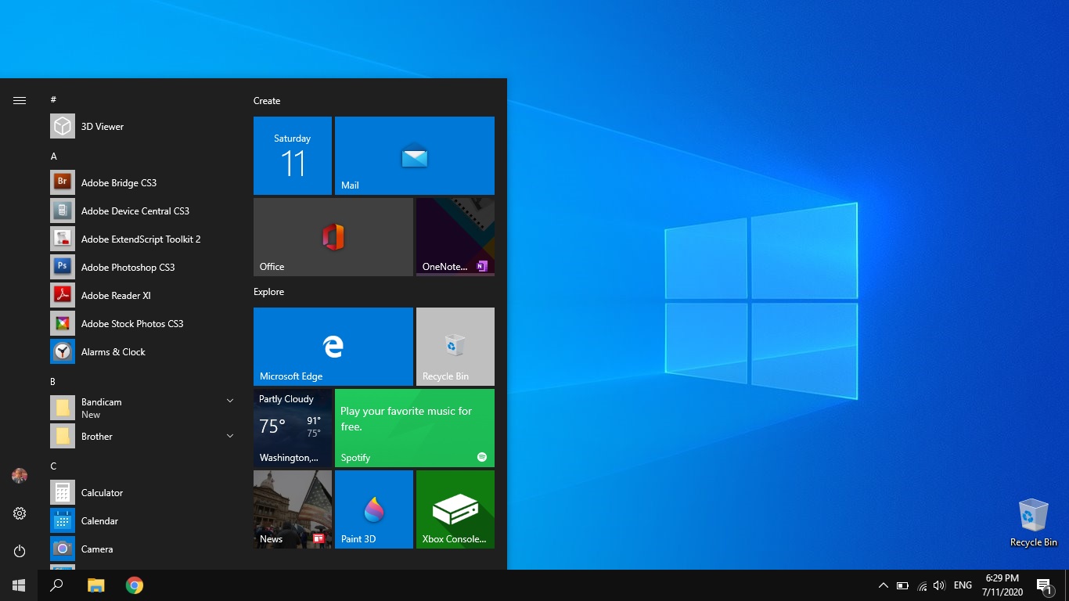Click the Power button in Start menu
Image resolution: width=1069 pixels, height=601 pixels.
19,551
